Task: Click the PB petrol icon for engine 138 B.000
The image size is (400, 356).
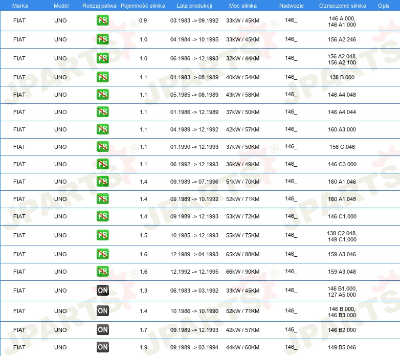Action: 102,77
